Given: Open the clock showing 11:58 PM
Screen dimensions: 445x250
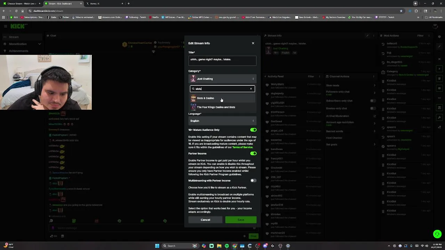Looking at the screenshot, I should tap(437, 246).
